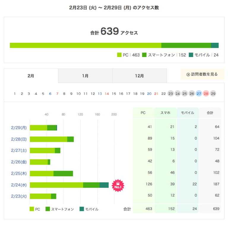
Task: Click the PC segment of total bar
Action: pos(85,45)
